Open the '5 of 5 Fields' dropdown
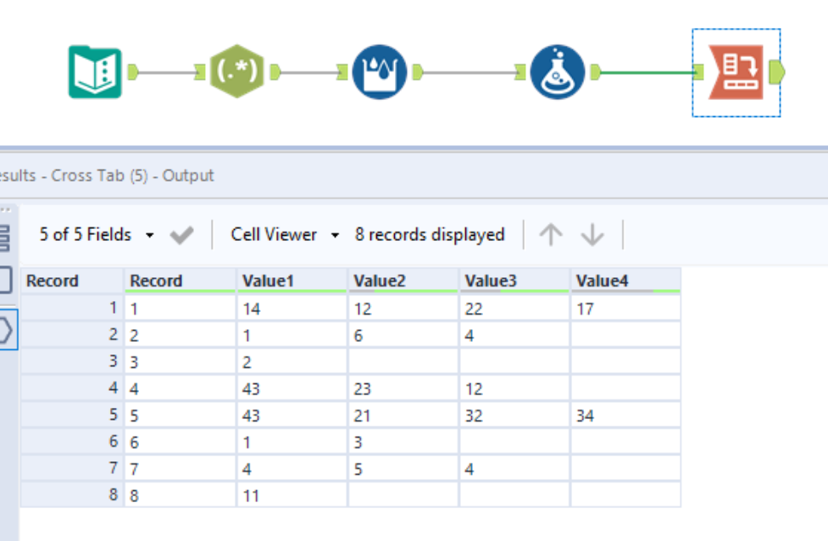Screen dimensions: 828x541 click(96, 235)
